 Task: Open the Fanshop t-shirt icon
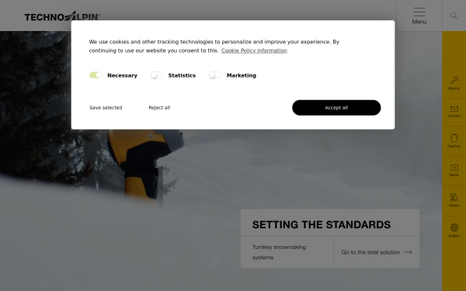[x=454, y=138]
